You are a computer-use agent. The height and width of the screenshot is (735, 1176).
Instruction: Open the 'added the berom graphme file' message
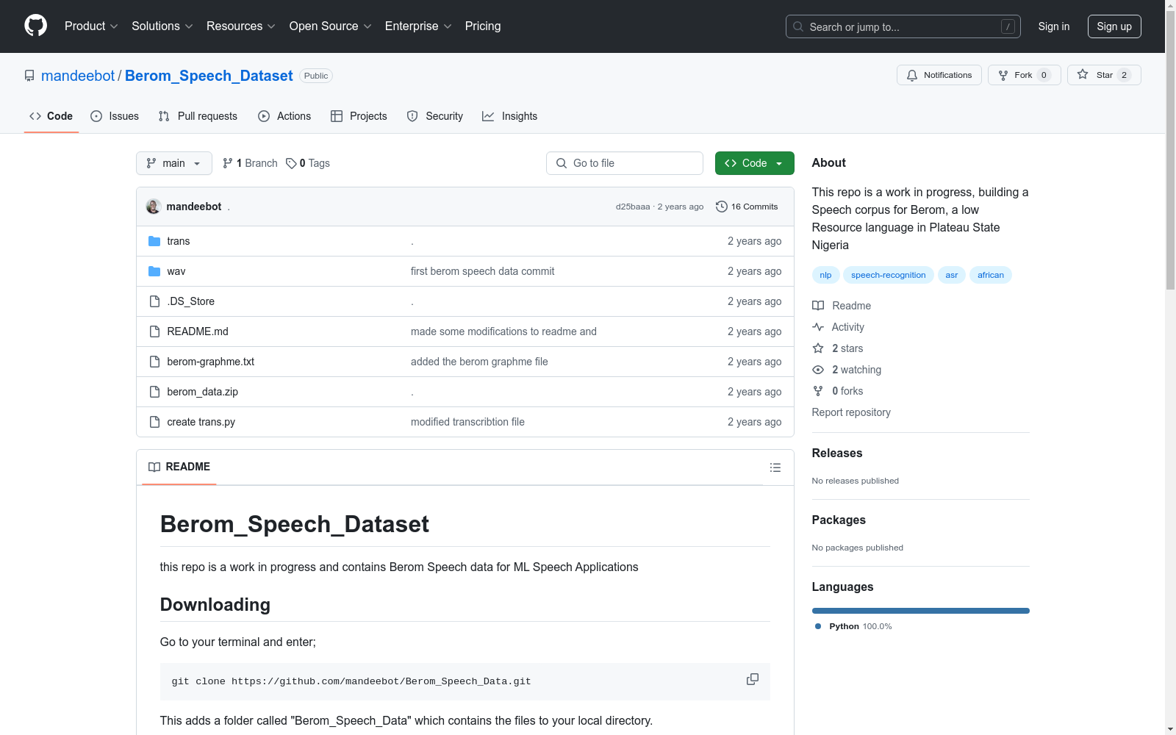tap(479, 362)
